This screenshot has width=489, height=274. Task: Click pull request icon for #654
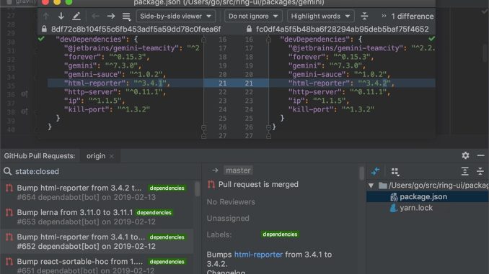pyautogui.click(x=9, y=188)
